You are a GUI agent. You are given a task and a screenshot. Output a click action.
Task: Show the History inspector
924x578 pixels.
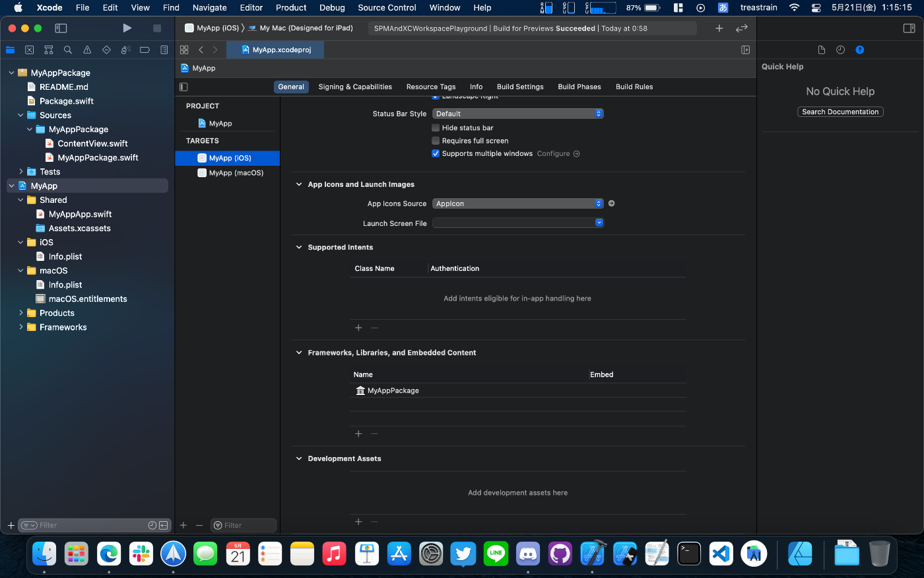point(840,50)
